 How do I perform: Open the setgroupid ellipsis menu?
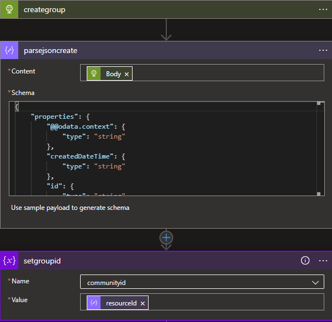click(323, 261)
